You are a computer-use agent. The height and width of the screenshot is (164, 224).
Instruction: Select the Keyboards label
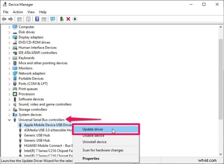click(26, 58)
